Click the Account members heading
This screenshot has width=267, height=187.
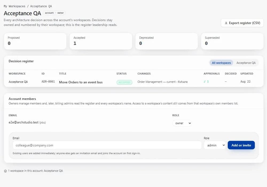22,99
